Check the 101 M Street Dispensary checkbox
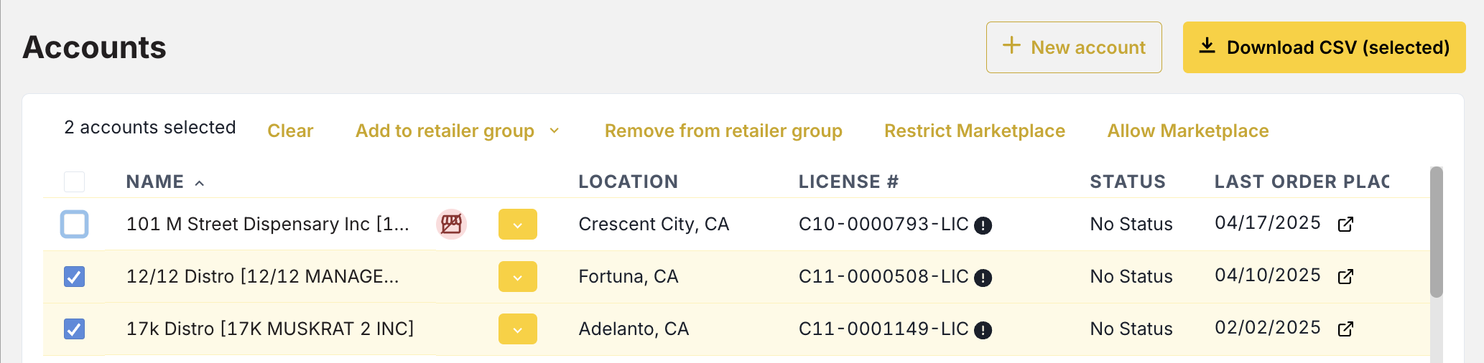Viewport: 1484px width, 363px height. [x=75, y=224]
